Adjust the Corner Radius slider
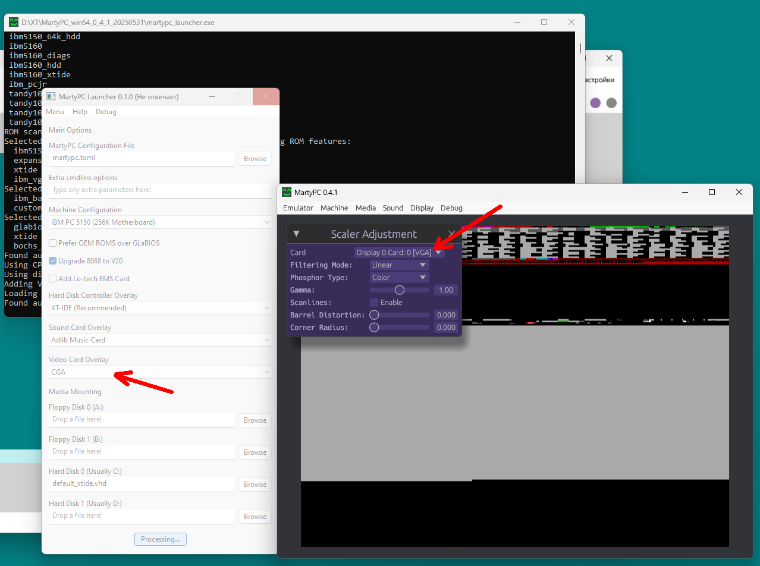Screen dimensions: 760x566 point(399,328)
